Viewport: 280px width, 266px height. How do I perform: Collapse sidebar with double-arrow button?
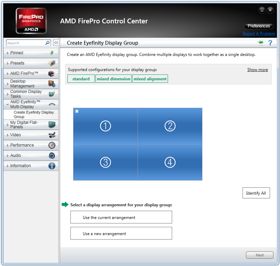click(56, 43)
